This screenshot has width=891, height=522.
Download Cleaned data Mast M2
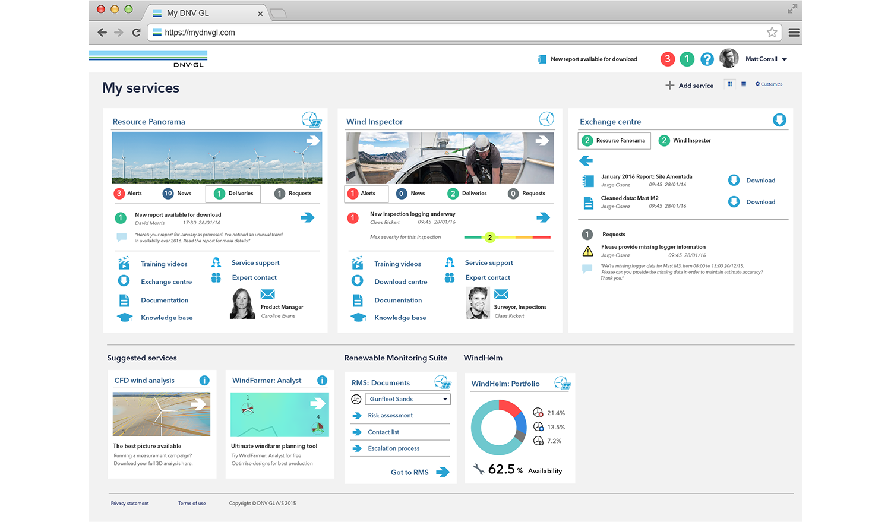click(x=752, y=202)
